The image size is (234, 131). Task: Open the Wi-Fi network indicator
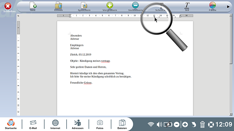coord(151,125)
